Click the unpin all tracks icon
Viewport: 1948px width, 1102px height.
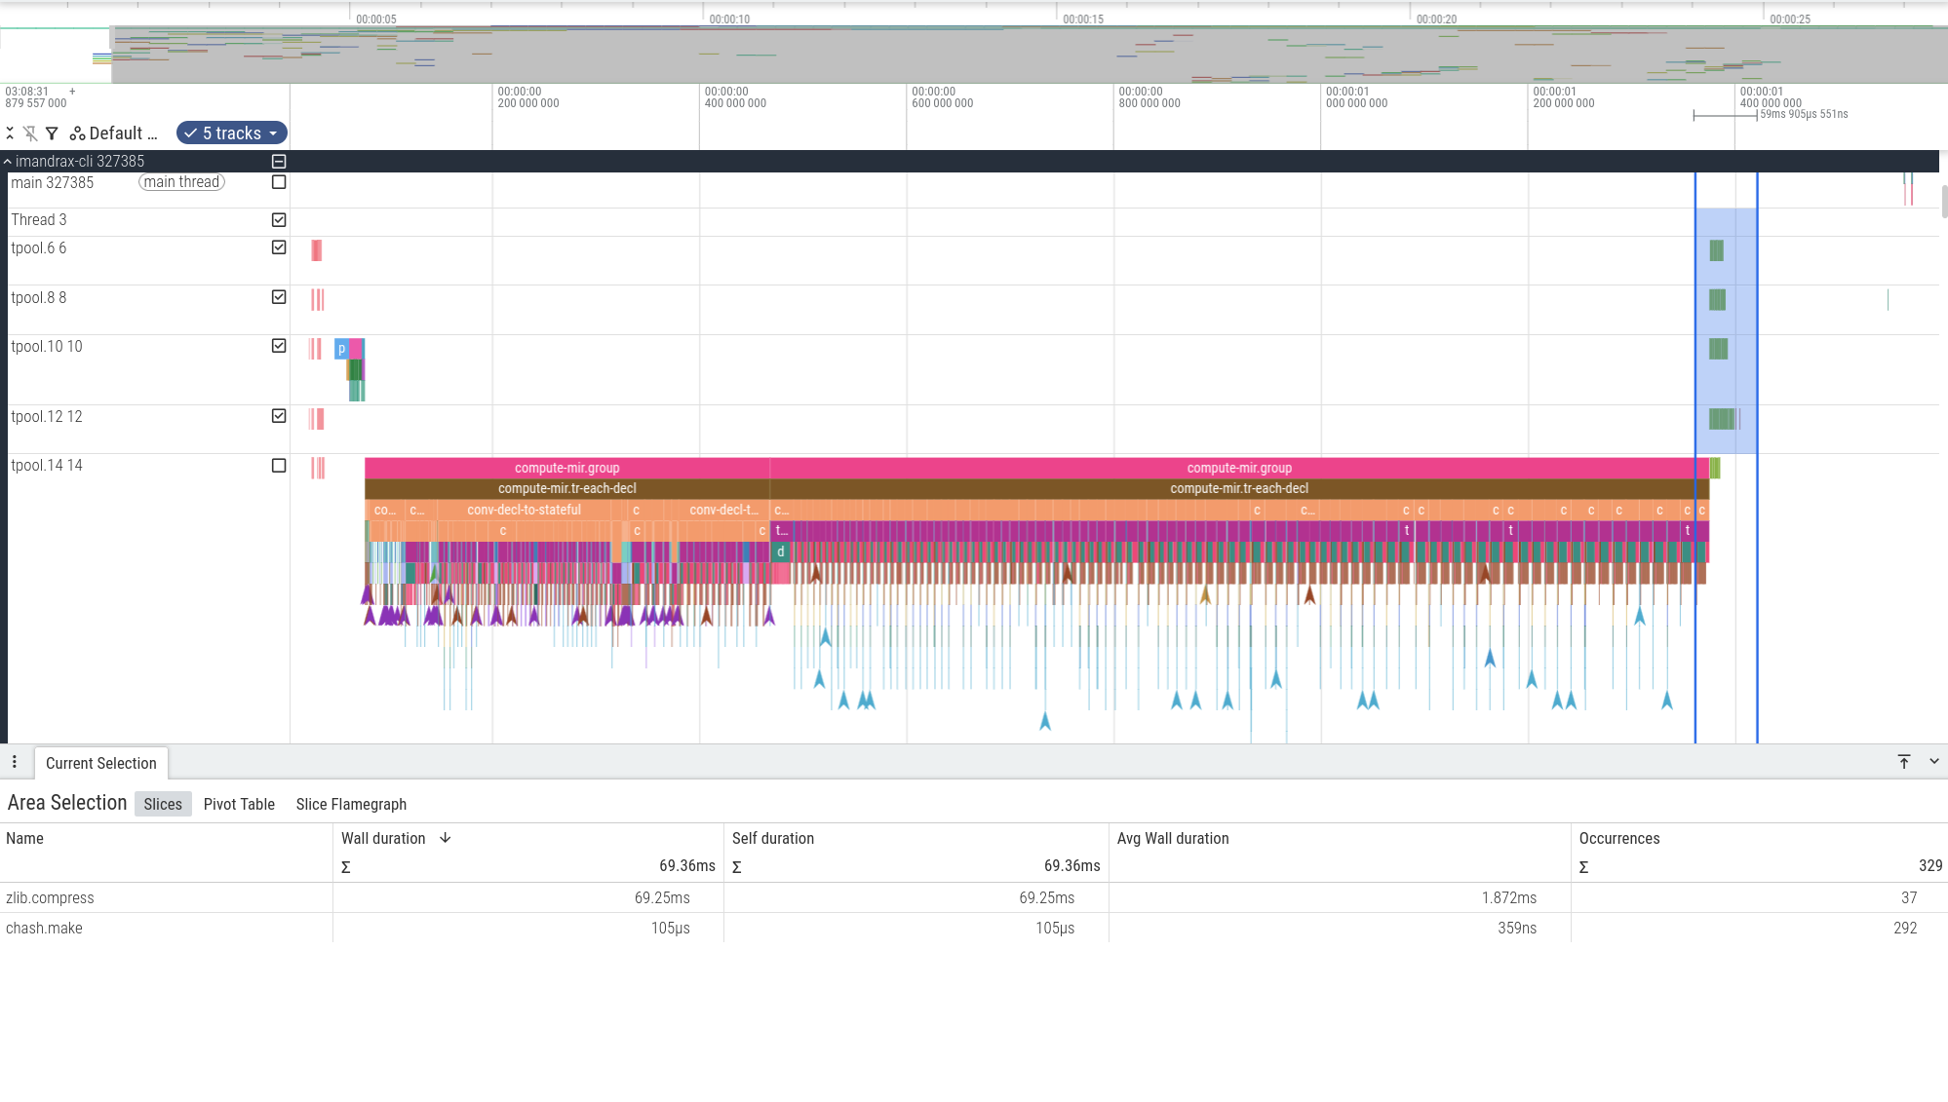point(30,133)
